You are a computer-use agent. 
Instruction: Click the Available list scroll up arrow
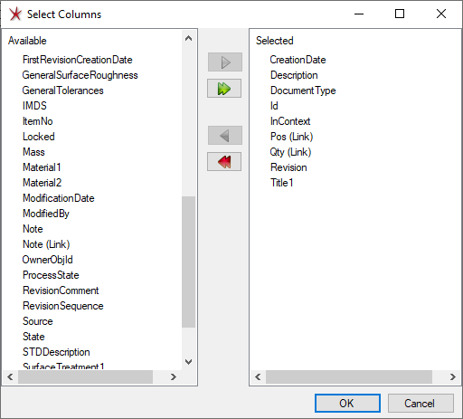point(188,38)
